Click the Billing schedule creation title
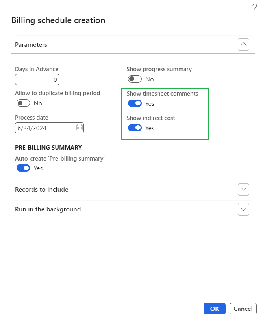 (58, 20)
